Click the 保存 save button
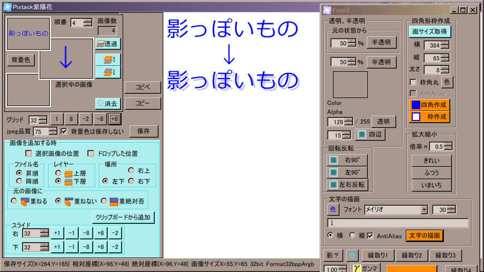 pyautogui.click(x=143, y=131)
